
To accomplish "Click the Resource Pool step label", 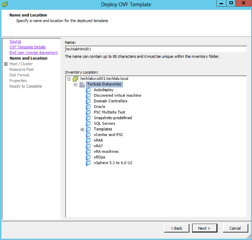I will point(22,69).
